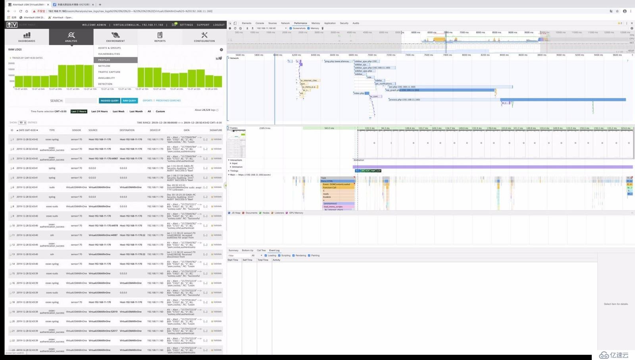Image resolution: width=635 pixels, height=360 pixels.
Task: Load a profile with the upload arrow icon
Action: point(247,28)
